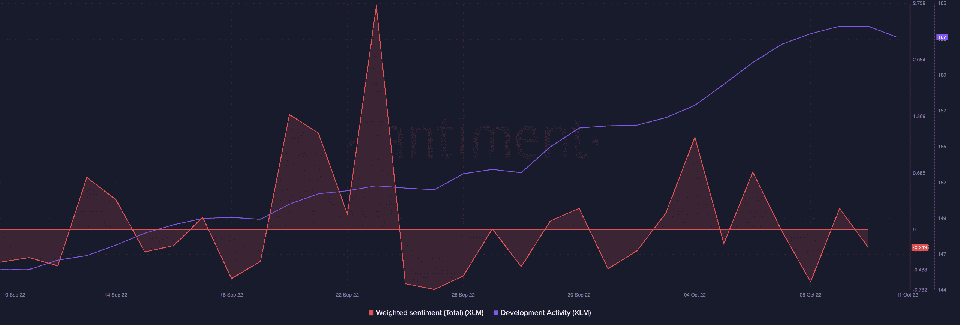
Task: Click the 2.739 sentiment axis maximum label
Action: 919,3
